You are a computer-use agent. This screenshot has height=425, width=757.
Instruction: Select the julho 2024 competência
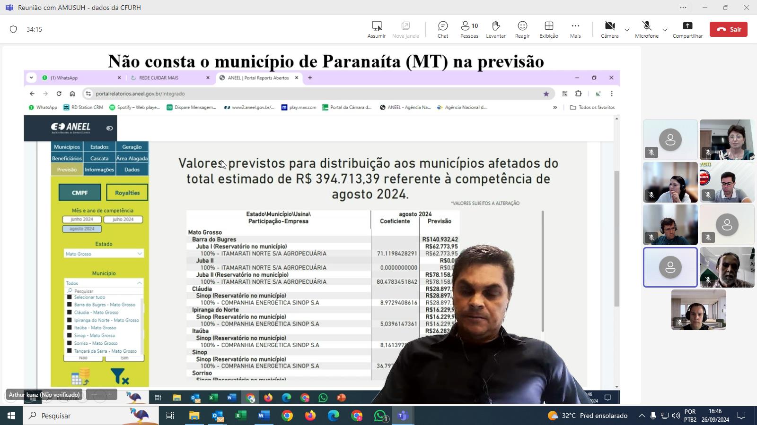[x=123, y=220]
